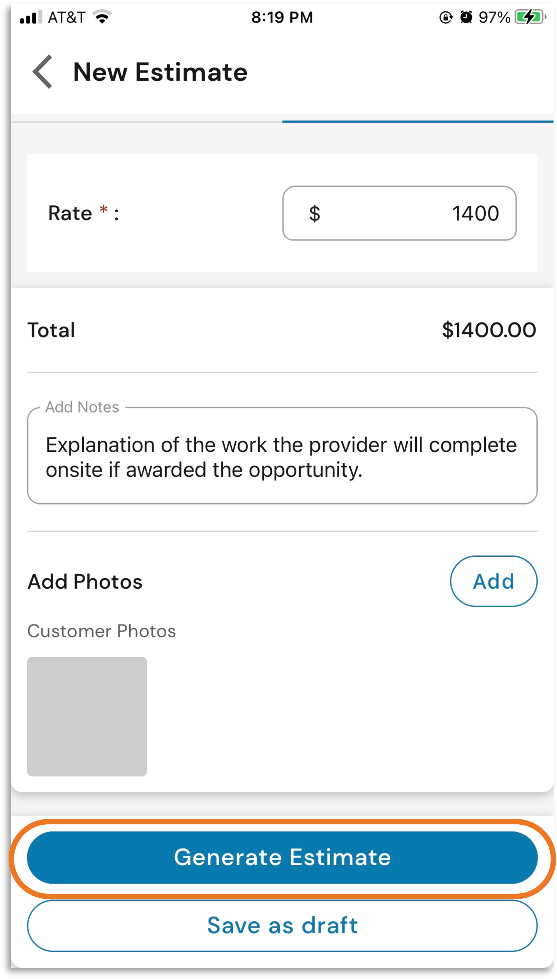Tap the battery charging icon
This screenshot has height=979, width=557.
[530, 17]
